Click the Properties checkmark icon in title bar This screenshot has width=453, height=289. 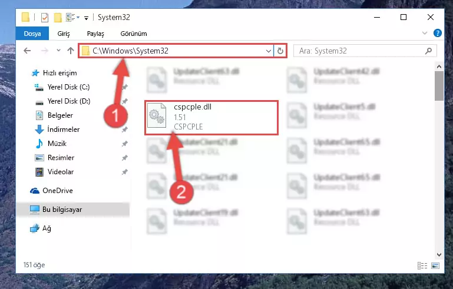45,18
